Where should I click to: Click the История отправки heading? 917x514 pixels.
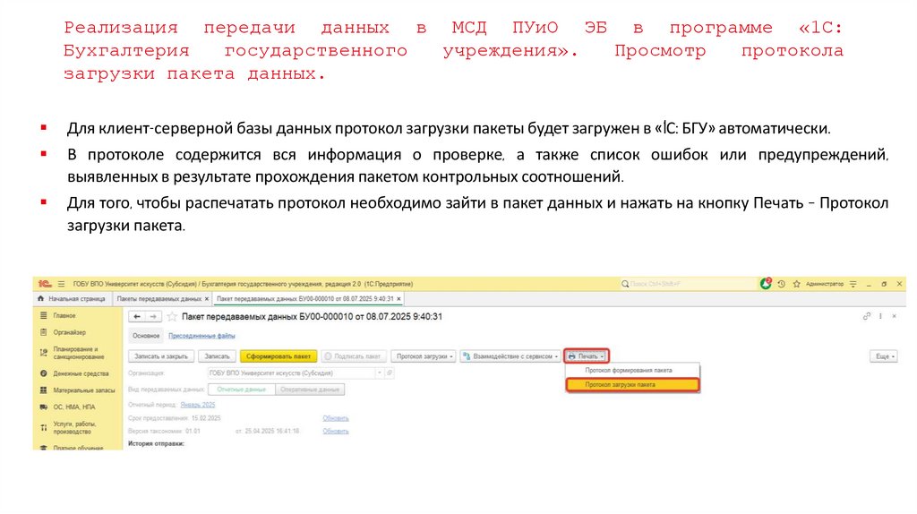pyautogui.click(x=156, y=443)
